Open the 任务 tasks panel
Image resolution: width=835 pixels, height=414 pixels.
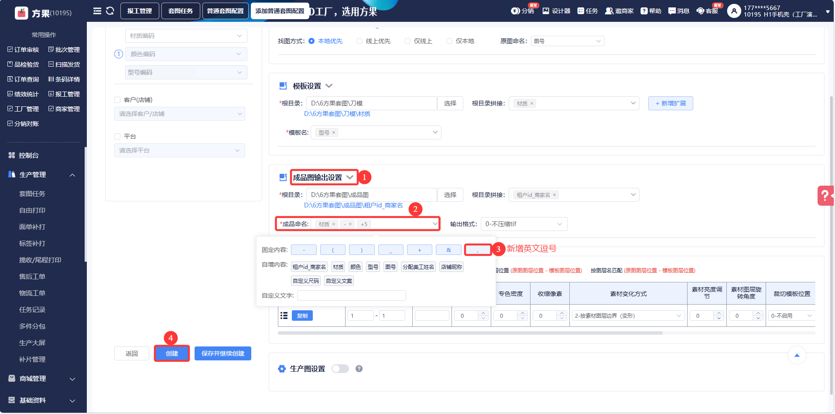pos(588,11)
